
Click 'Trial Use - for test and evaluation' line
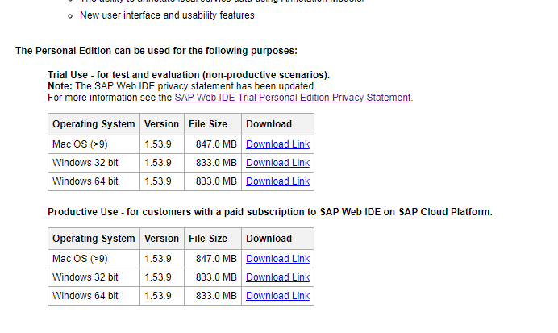click(x=189, y=75)
